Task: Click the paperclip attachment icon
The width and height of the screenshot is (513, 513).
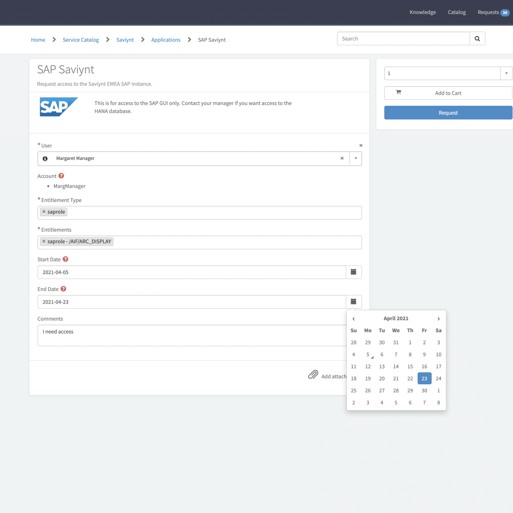Action: pos(313,375)
